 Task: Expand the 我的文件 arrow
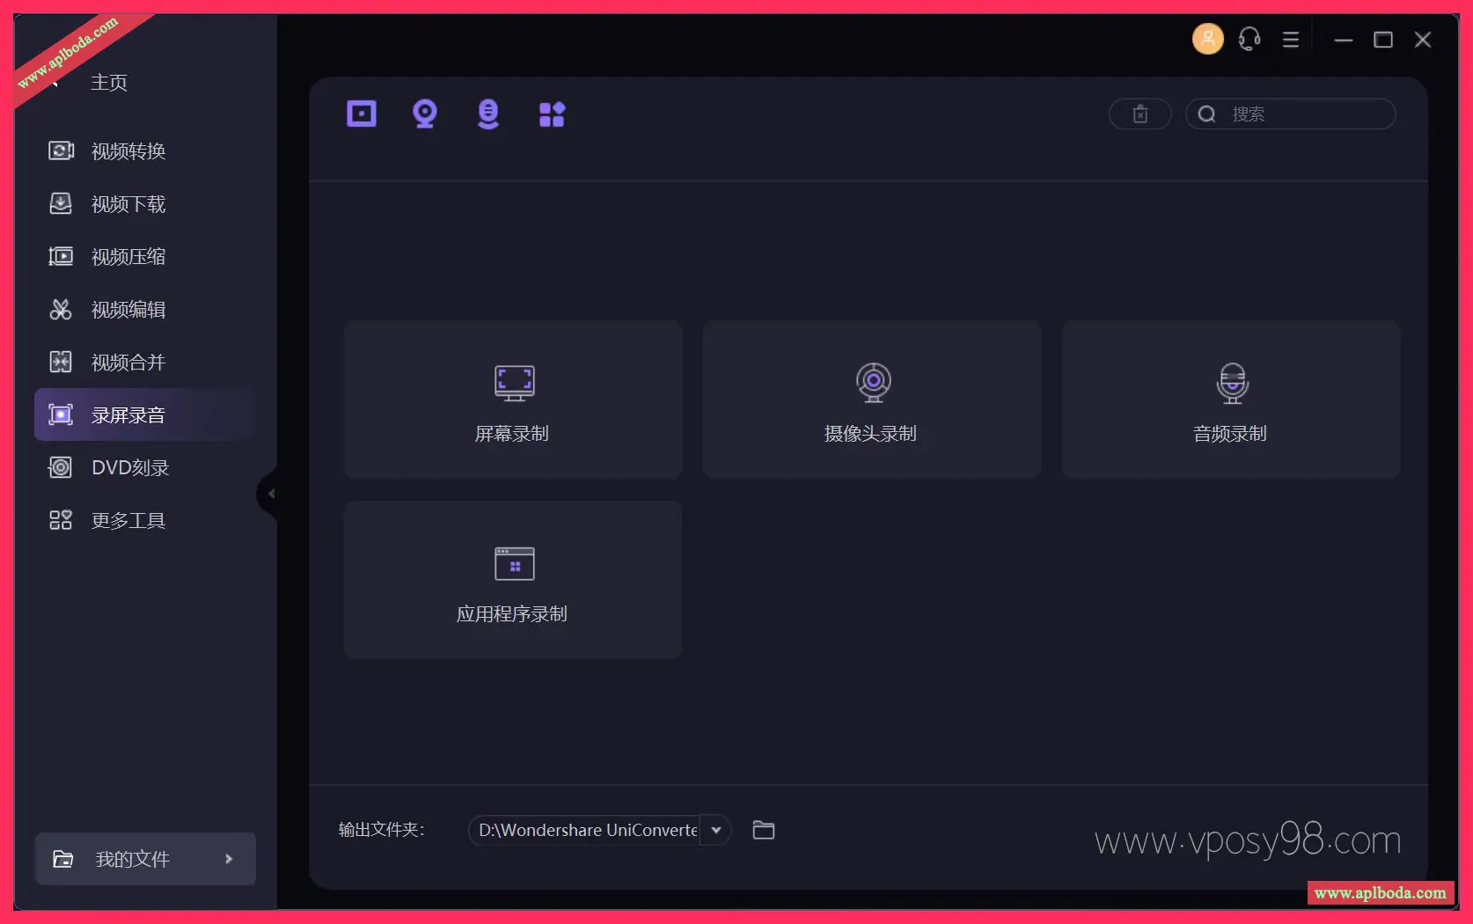[x=229, y=859]
